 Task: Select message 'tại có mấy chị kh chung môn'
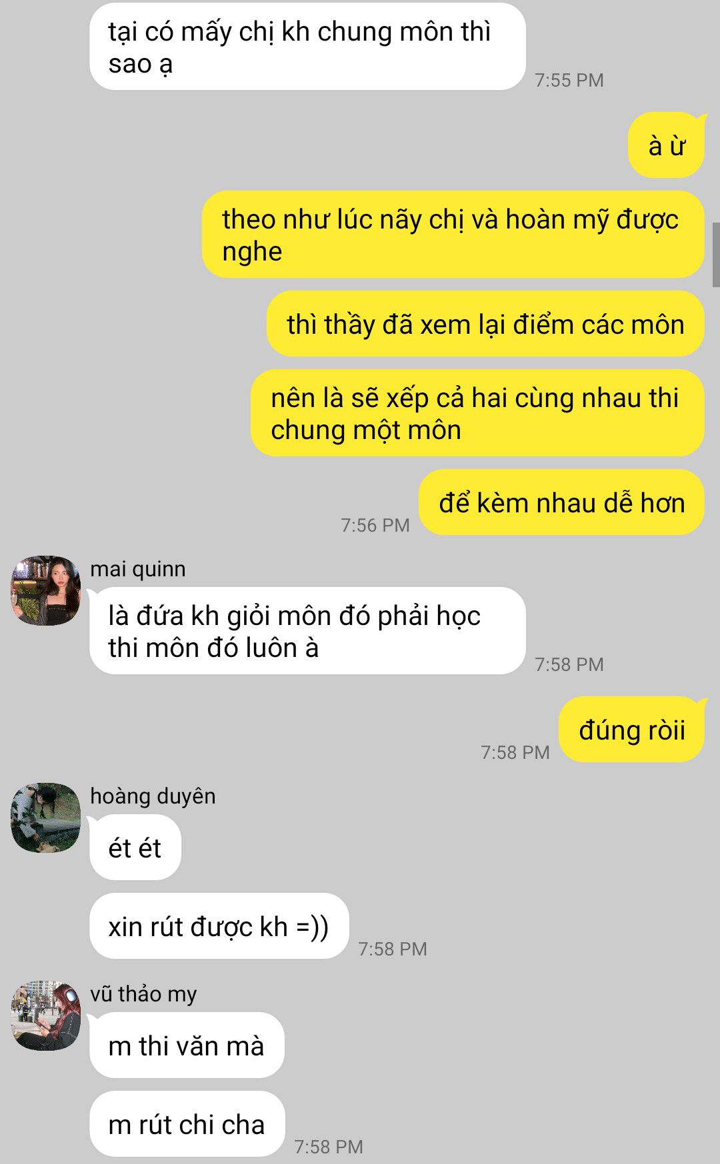(307, 47)
